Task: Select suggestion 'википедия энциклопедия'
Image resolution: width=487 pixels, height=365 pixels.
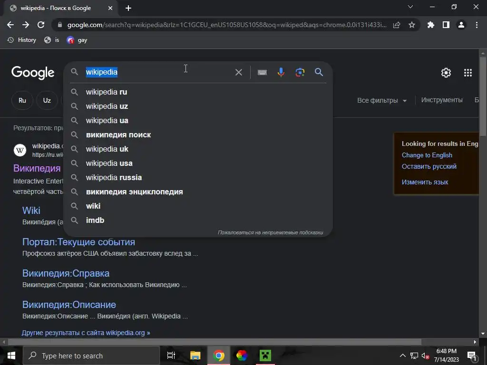Action: point(198,192)
